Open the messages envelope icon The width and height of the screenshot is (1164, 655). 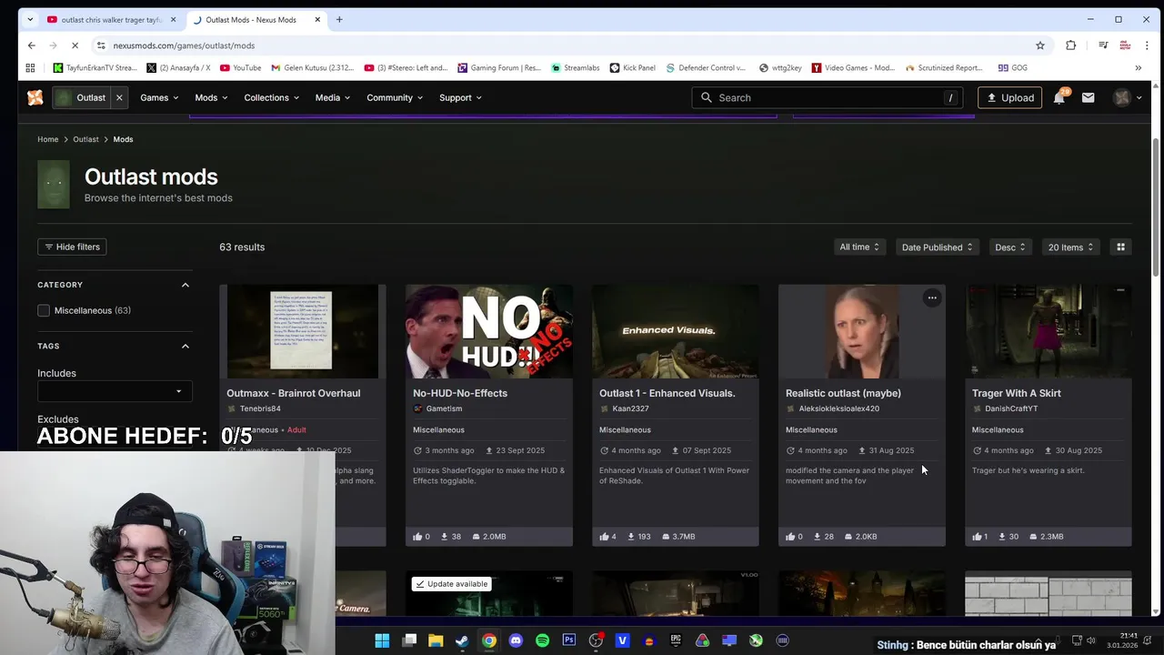pyautogui.click(x=1088, y=97)
